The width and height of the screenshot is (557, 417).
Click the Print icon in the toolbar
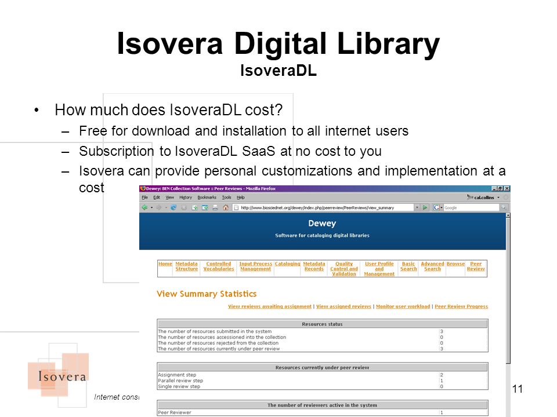coord(215,207)
